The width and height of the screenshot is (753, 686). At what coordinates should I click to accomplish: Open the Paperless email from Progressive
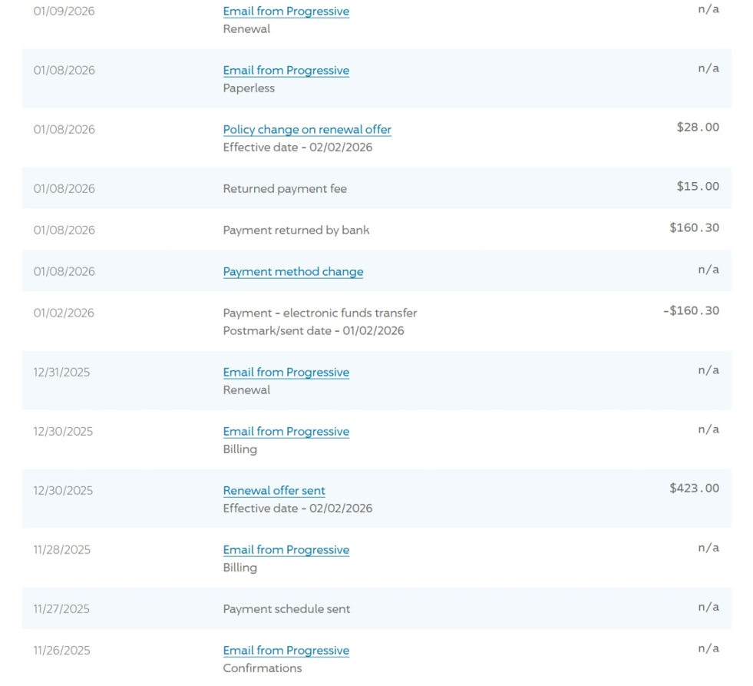pyautogui.click(x=286, y=71)
